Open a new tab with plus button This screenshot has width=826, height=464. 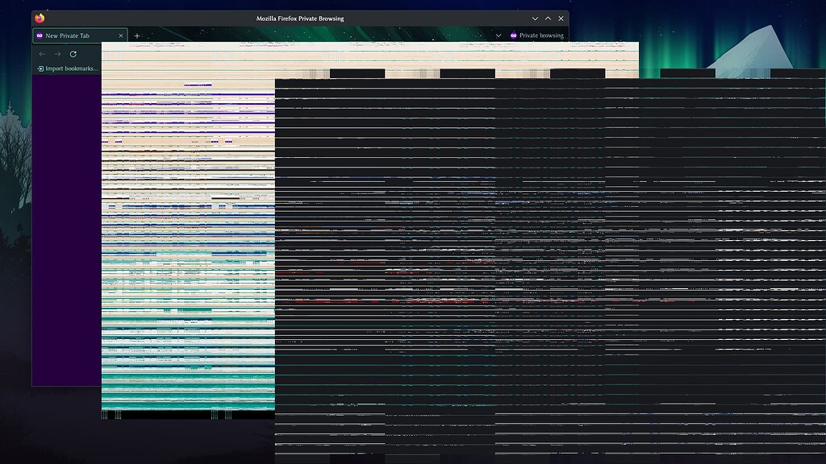point(137,35)
